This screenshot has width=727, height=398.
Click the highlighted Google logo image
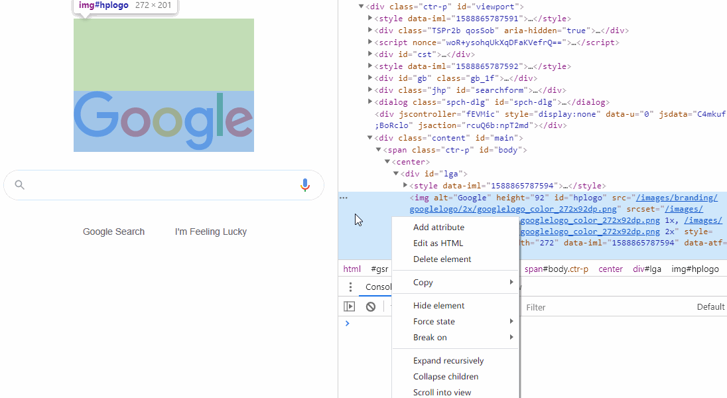tap(164, 121)
